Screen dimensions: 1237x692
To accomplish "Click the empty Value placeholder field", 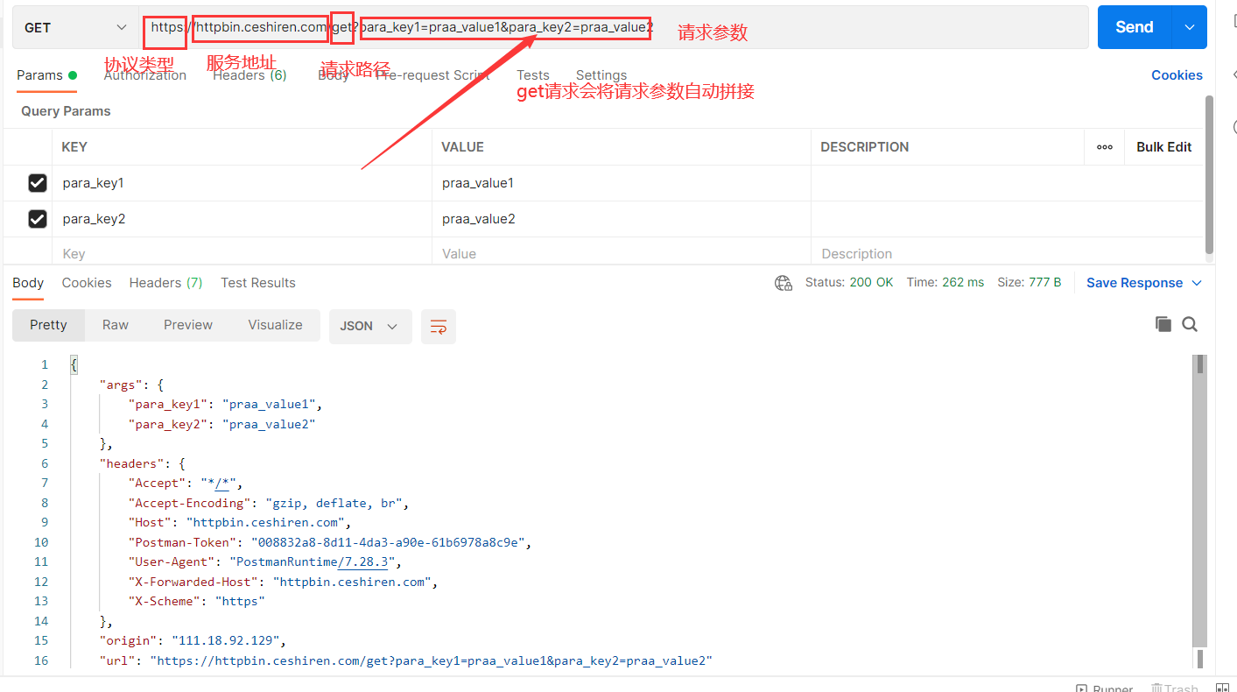I will 622,254.
